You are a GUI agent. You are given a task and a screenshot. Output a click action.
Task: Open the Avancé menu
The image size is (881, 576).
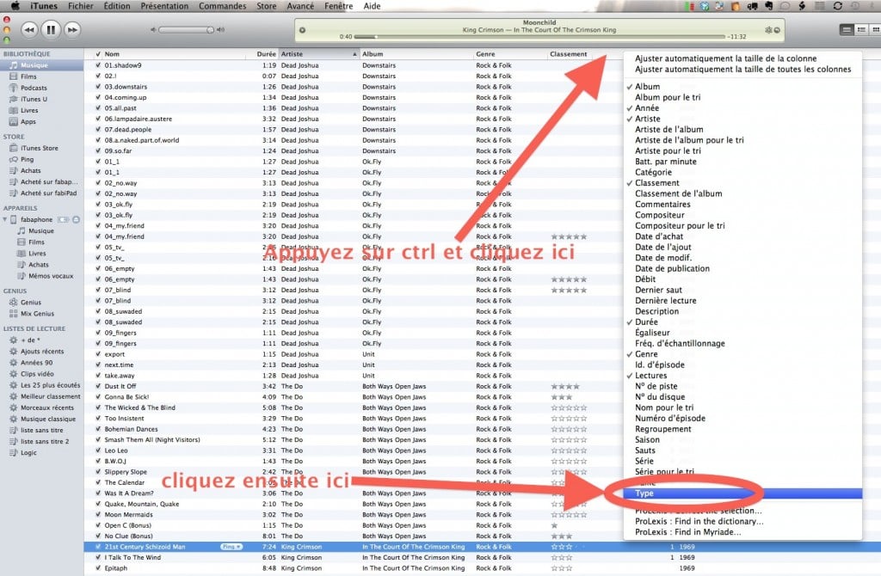click(300, 6)
